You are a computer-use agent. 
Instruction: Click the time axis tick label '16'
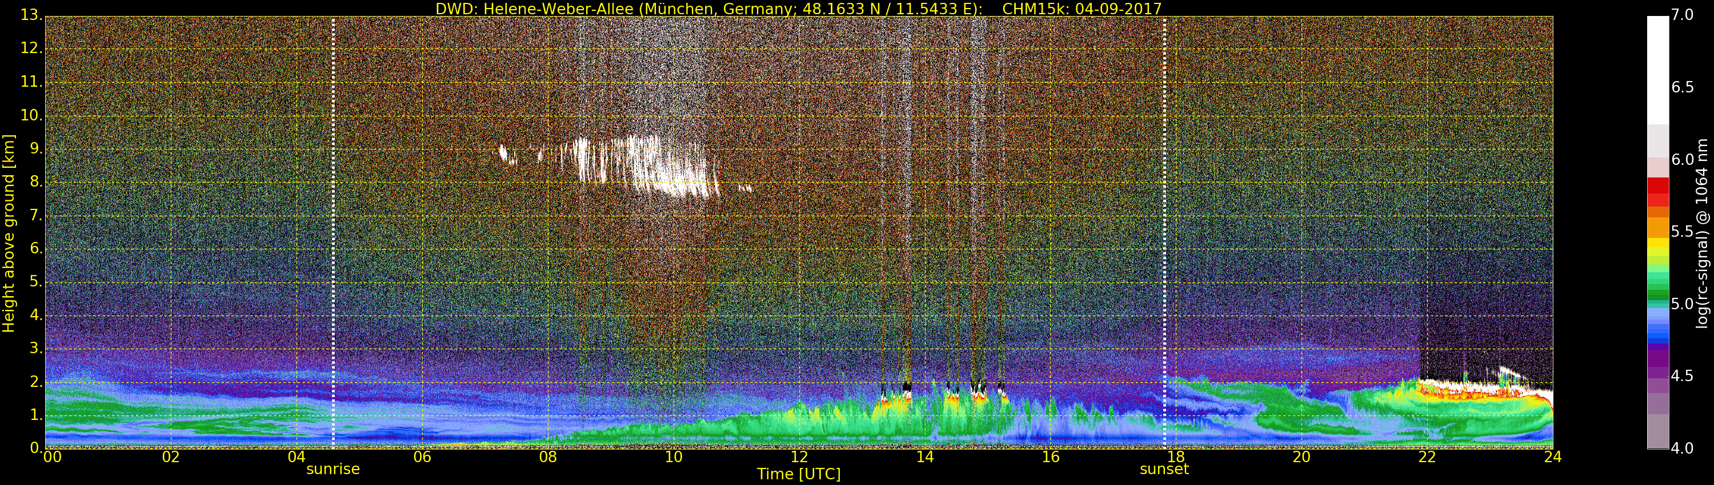pyautogui.click(x=1051, y=457)
